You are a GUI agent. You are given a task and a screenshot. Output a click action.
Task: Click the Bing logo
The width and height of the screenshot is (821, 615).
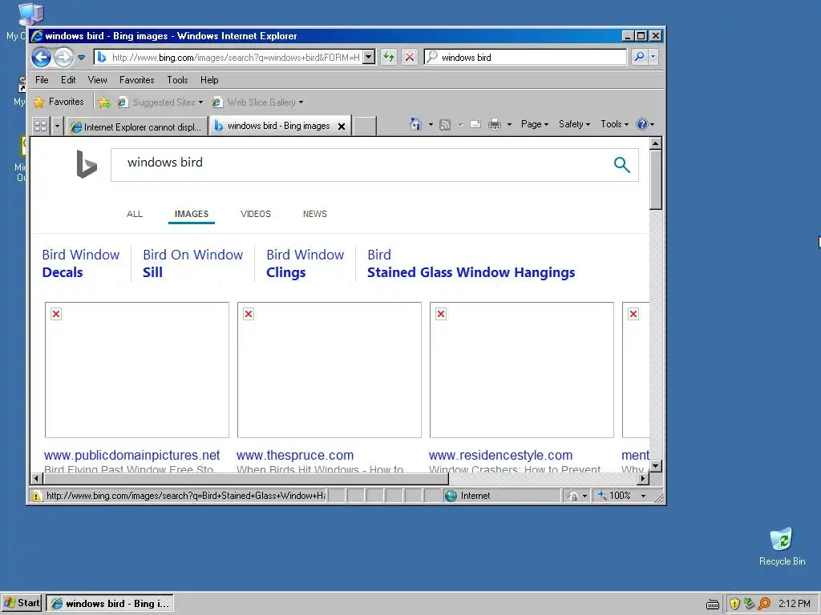click(87, 164)
